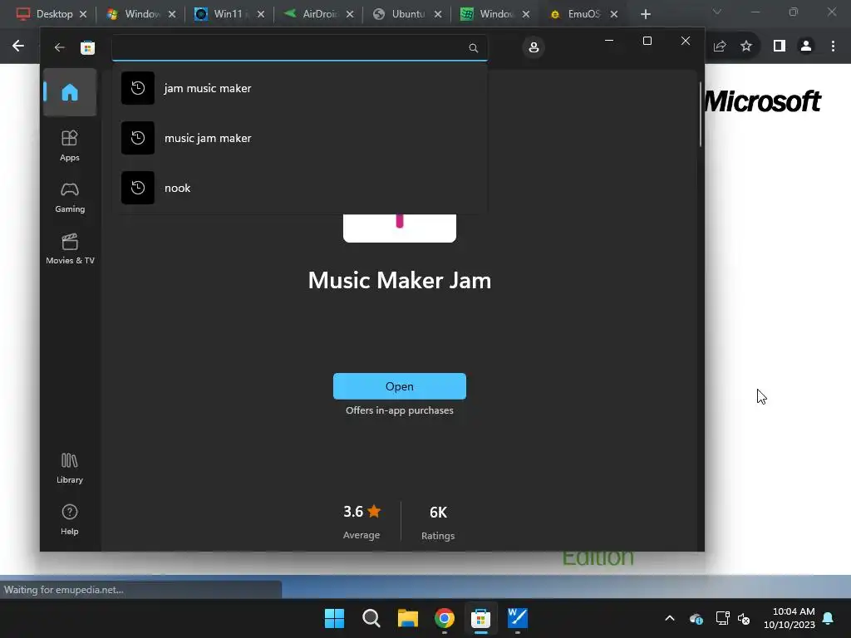
Task: Click the browser share page icon
Action: click(x=720, y=47)
